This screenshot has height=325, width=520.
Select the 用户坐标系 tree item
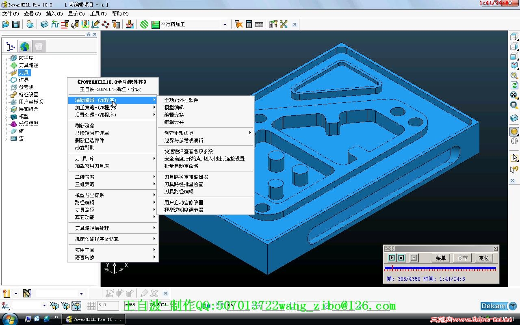[31, 102]
